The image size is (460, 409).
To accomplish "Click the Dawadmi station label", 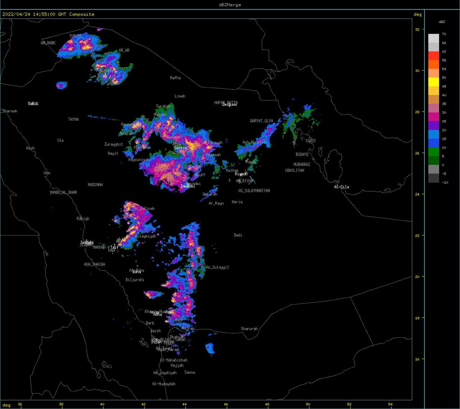I will pyautogui.click(x=188, y=186).
